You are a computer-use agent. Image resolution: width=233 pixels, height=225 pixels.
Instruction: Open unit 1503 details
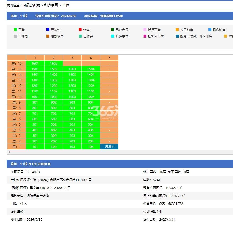[72, 69]
